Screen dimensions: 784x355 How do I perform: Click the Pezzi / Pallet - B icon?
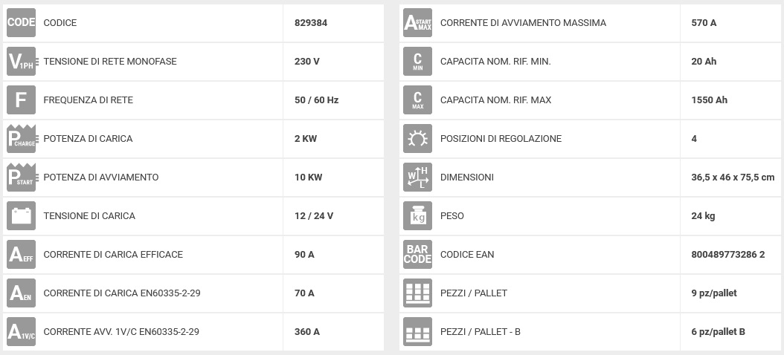coord(417,332)
